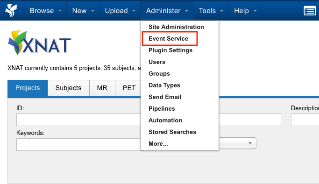Open the list view icon in navbar
This screenshot has height=184, width=319.
310,11
